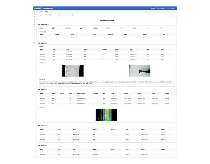Image resolution: width=210 pixels, height=164 pixels.
Task: Open the cyan and yellow cassette image thumbnail
Action: pos(106,115)
